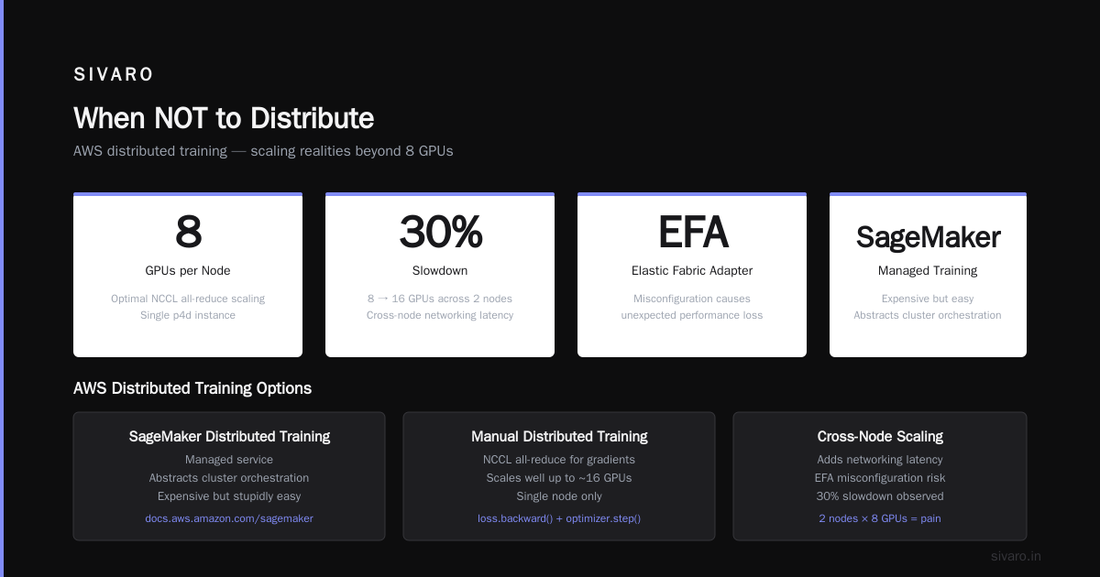Click 'NCCL all-reduce for gradients' text

[x=559, y=460]
